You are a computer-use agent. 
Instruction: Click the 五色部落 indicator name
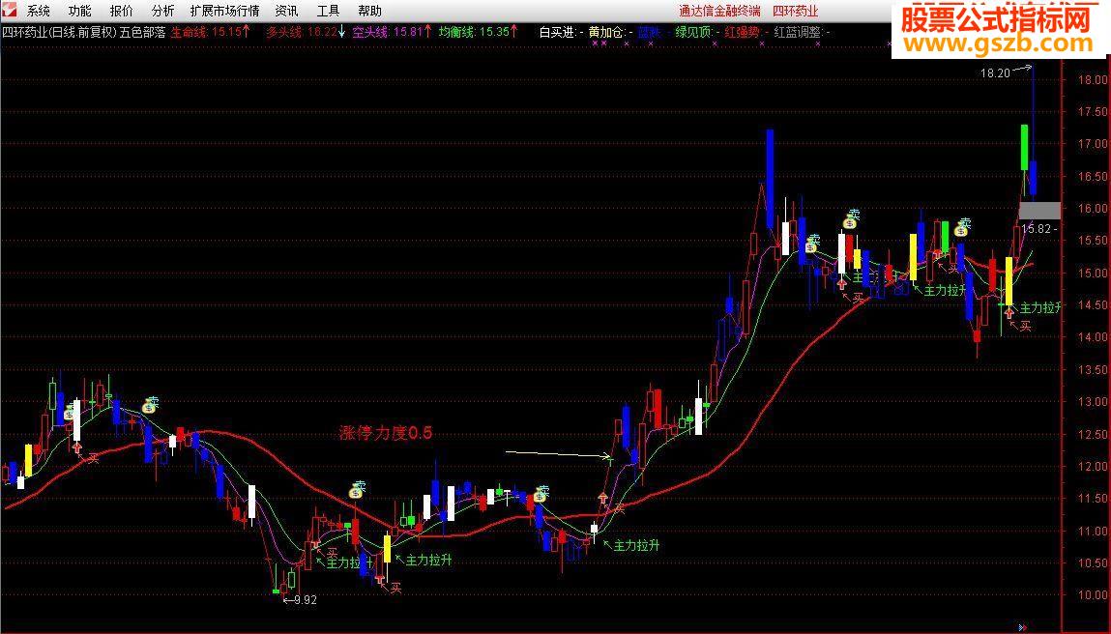click(x=143, y=32)
